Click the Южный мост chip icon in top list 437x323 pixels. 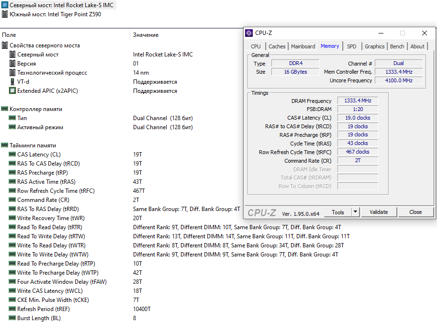5,14
